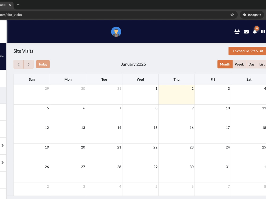Select January 19 cell
Screen dimensions: 266x199
32,153
